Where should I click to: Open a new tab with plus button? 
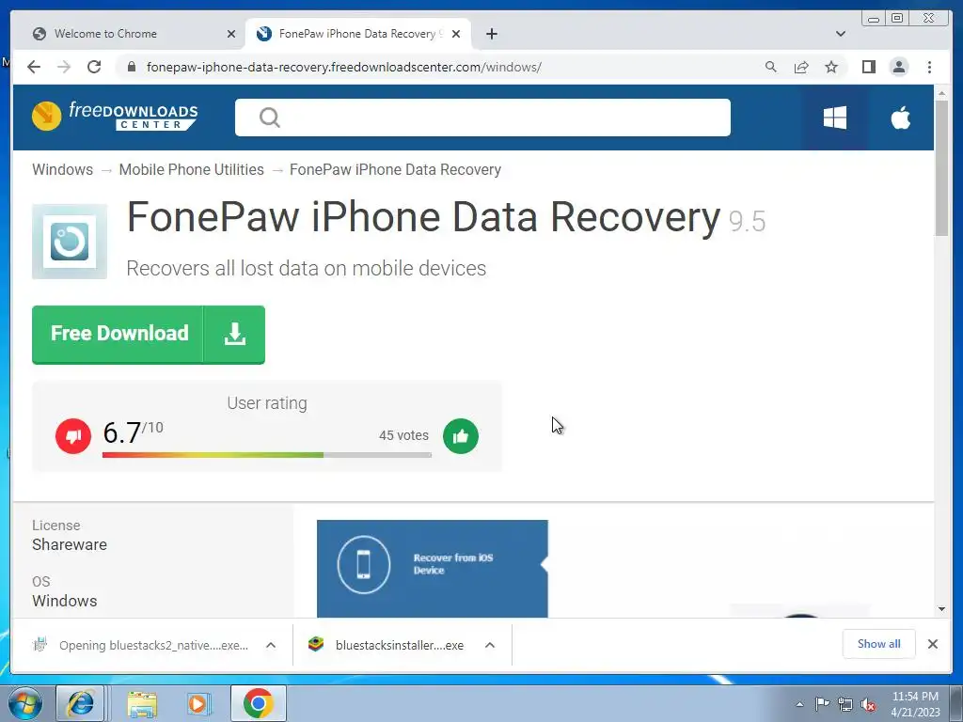[491, 34]
